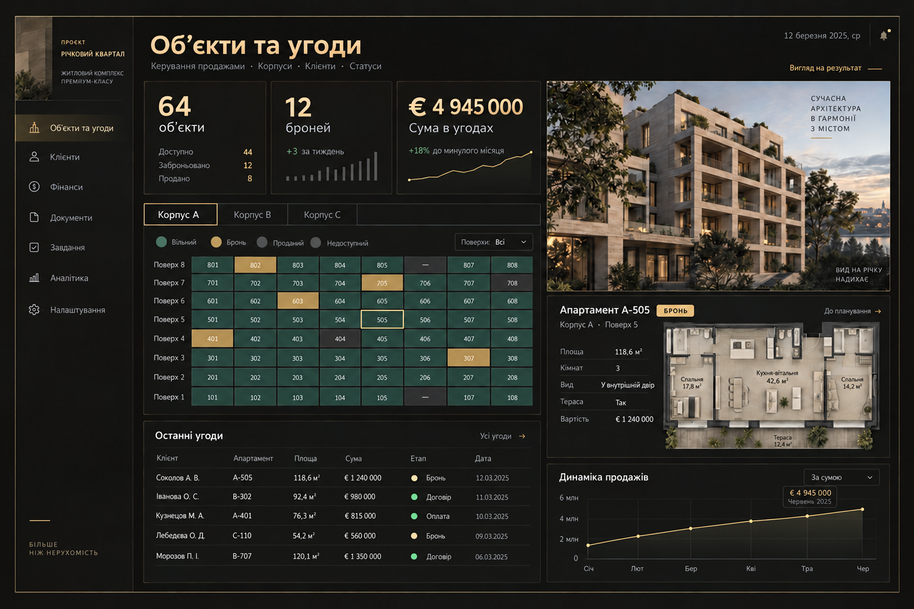Open the deal row for Морозов П. І.
The width and height of the screenshot is (914, 609).
point(342,556)
